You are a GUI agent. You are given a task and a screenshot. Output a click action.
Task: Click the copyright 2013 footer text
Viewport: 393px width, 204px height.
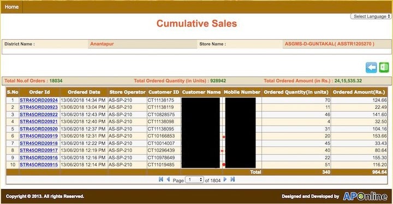click(45, 196)
